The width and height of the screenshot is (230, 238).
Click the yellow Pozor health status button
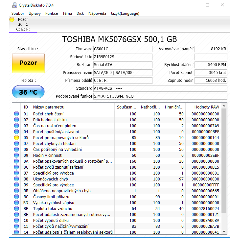pos(28,63)
